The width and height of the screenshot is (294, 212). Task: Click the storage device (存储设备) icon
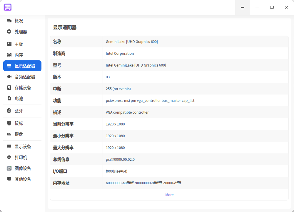click(9, 87)
